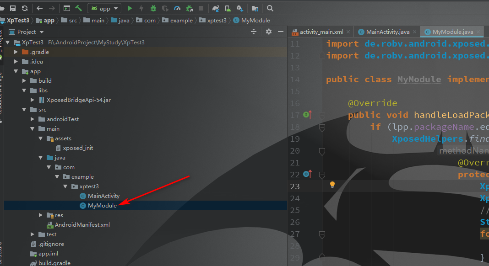Collapse code fold arrow at line 18
Image resolution: width=489 pixels, height=266 pixels.
click(322, 127)
